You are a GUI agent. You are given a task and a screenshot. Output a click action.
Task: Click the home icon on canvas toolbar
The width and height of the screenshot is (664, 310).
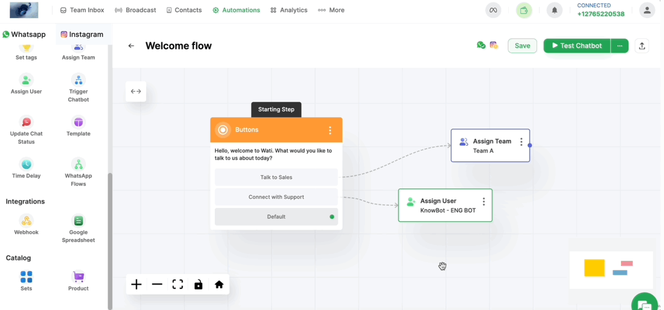[219, 285]
